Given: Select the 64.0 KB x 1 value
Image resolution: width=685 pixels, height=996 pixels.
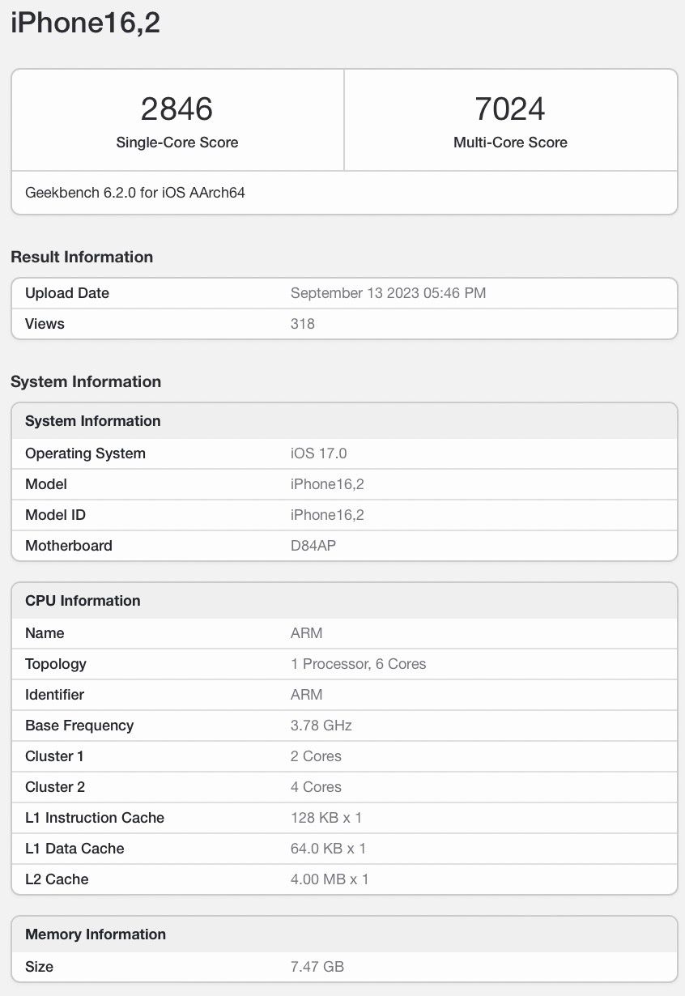Looking at the screenshot, I should pyautogui.click(x=329, y=849).
